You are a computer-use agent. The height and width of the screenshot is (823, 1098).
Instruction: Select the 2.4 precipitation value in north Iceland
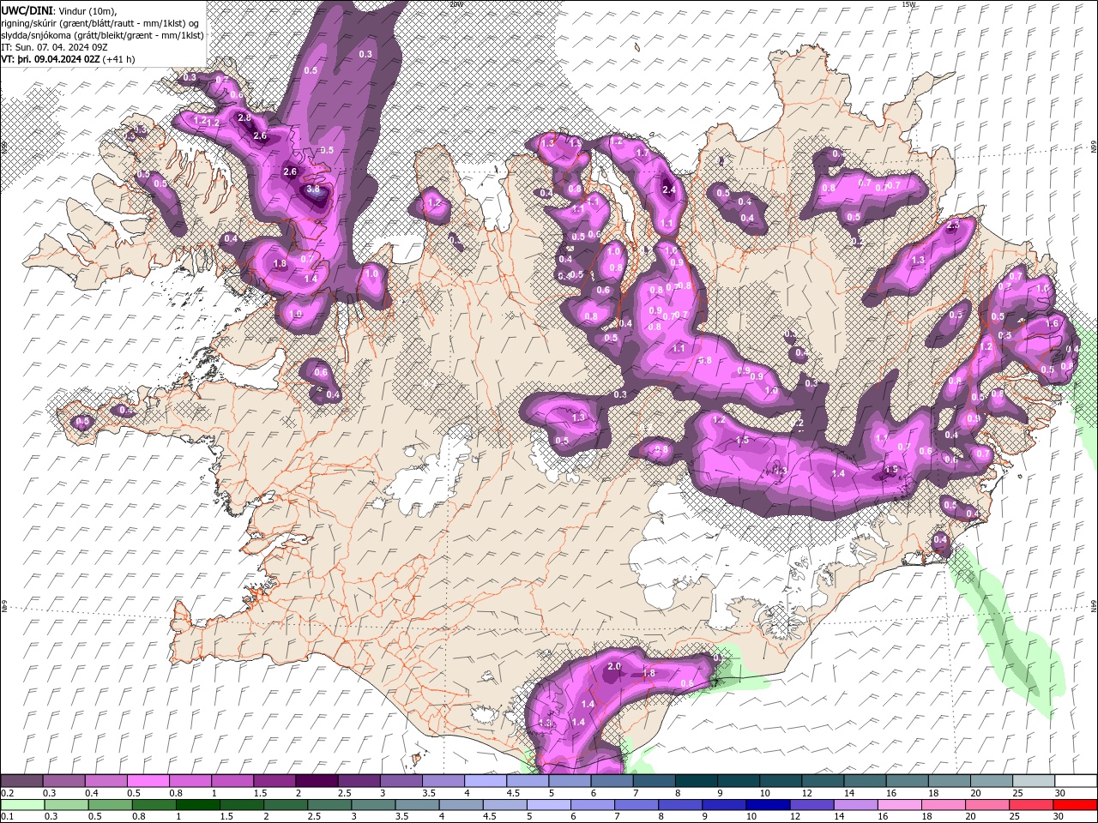(669, 190)
